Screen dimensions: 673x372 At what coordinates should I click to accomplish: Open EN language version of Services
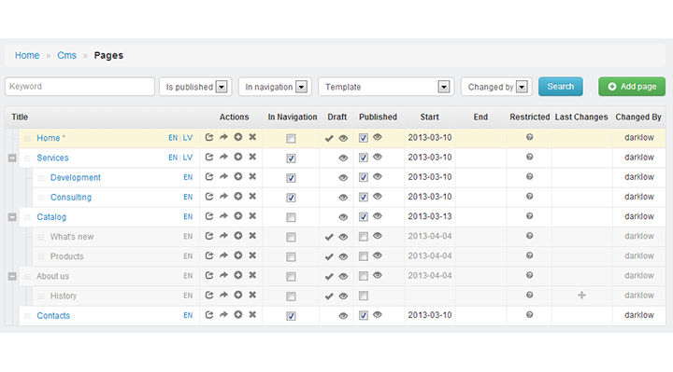pyautogui.click(x=173, y=158)
